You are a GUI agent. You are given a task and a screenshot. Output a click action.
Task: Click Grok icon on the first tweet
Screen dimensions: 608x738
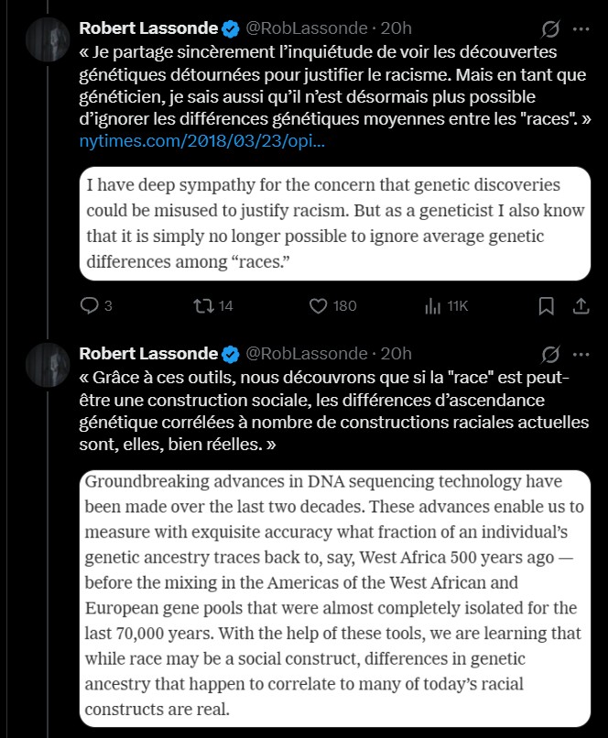pos(551,28)
